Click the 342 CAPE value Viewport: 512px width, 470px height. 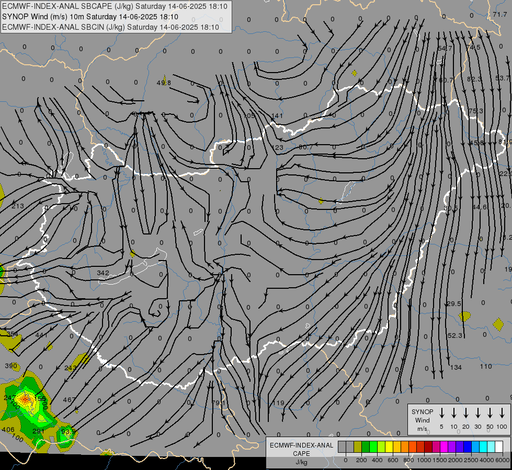click(x=103, y=273)
